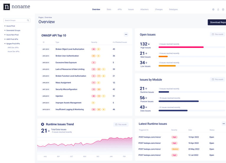Click the Status column header
Image resolution: width=226 pixels, height=163 pixels.
[x=212, y=130]
